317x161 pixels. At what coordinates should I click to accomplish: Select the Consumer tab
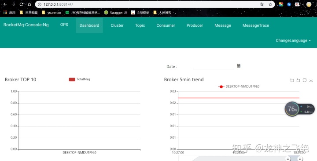pos(166,25)
